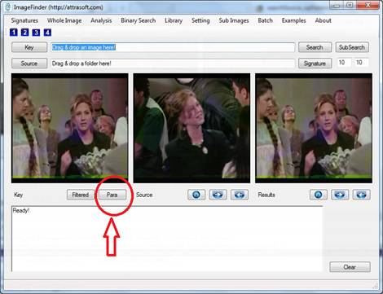Open the Signatures menu
This screenshot has height=294, width=383.
click(24, 20)
